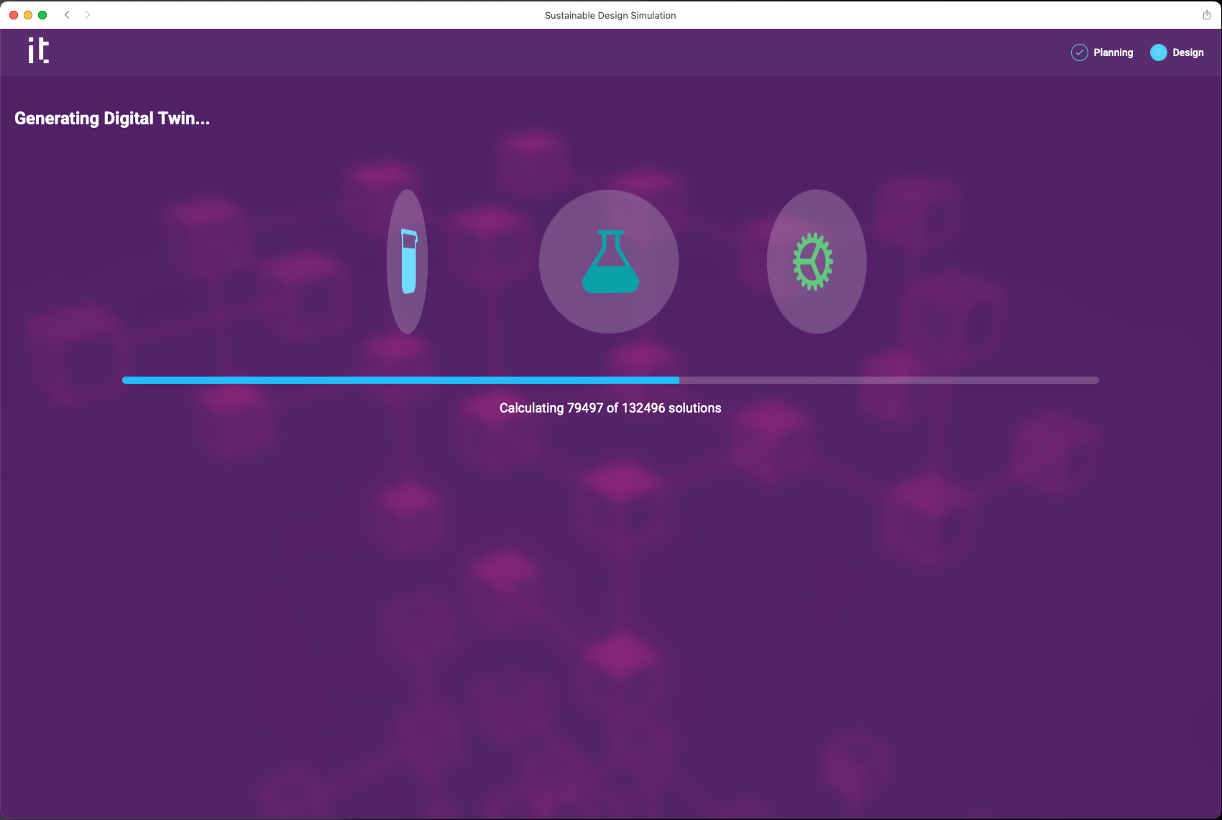The width and height of the screenshot is (1222, 820).
Task: Click the Design step blue circle indicator
Action: [1158, 52]
